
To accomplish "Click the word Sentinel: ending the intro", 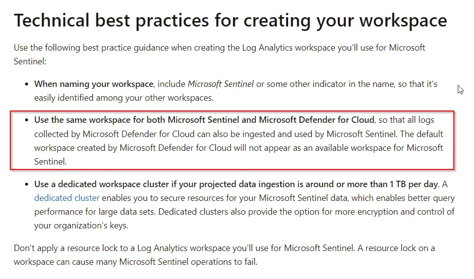I will click(x=30, y=61).
